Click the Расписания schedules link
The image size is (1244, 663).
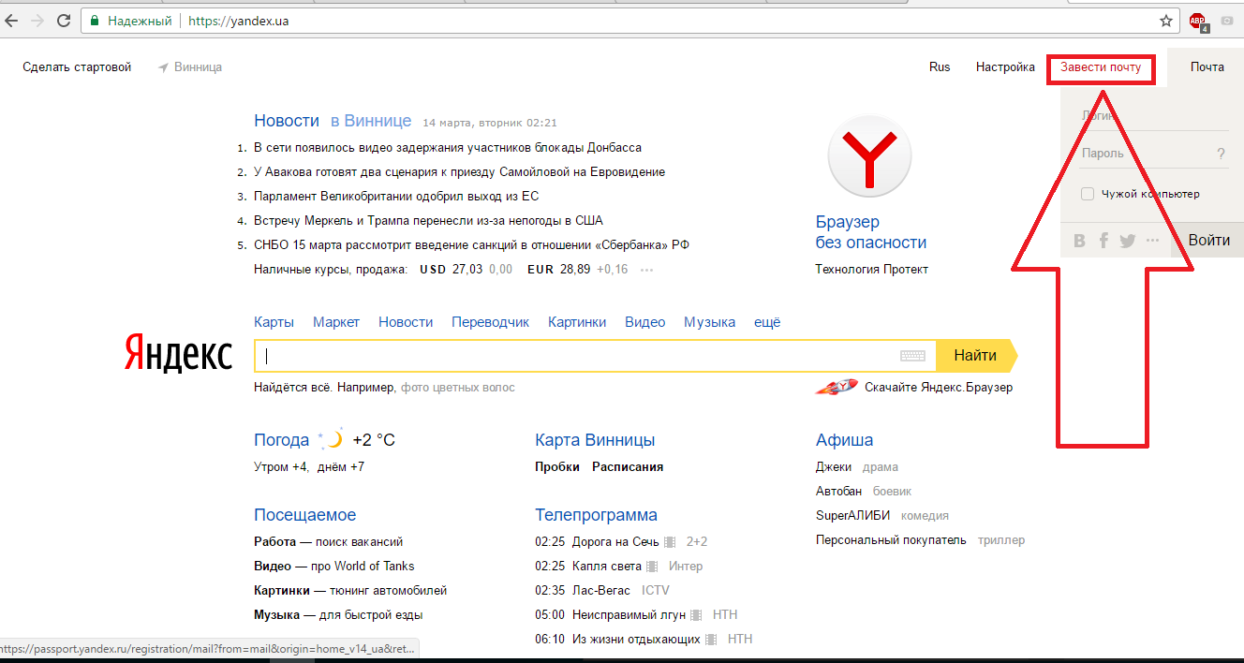(628, 467)
